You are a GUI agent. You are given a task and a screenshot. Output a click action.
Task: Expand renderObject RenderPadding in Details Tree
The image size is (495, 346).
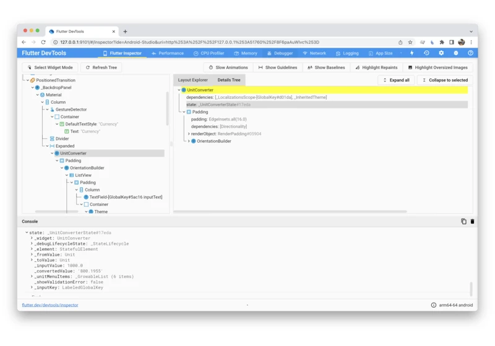[189, 134]
